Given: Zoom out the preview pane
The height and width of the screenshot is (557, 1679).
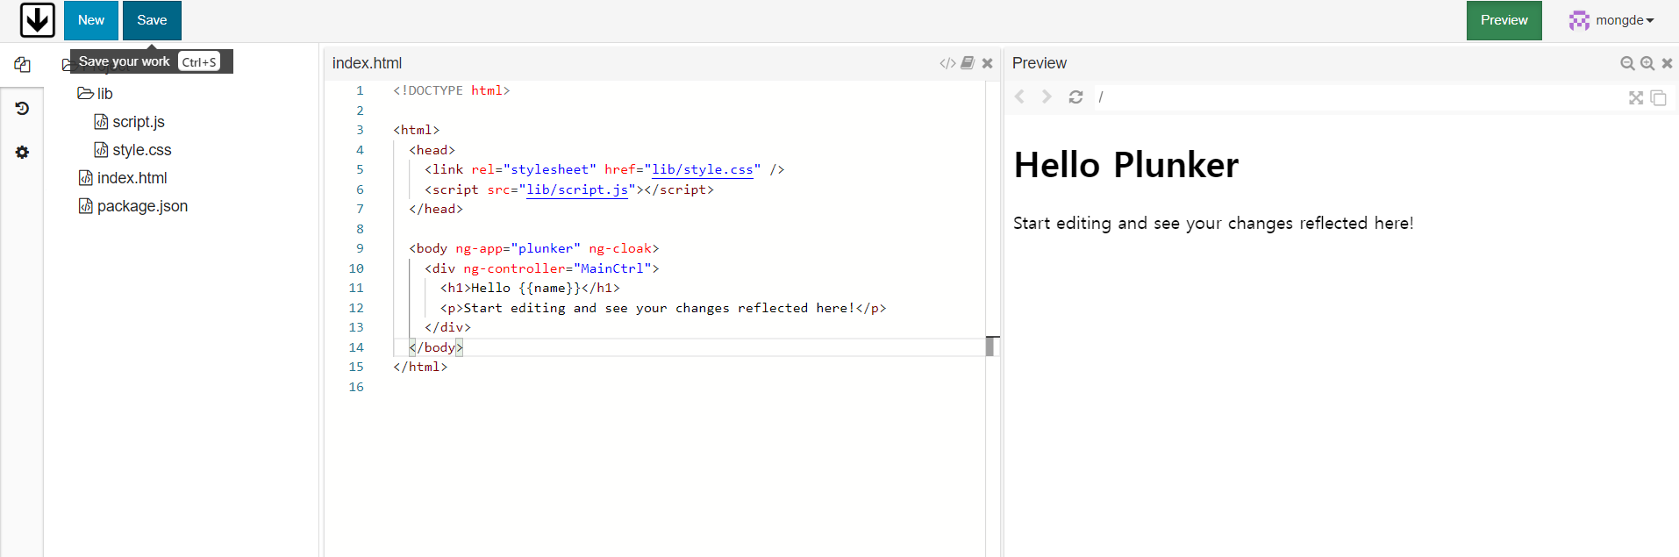Looking at the screenshot, I should (x=1627, y=63).
